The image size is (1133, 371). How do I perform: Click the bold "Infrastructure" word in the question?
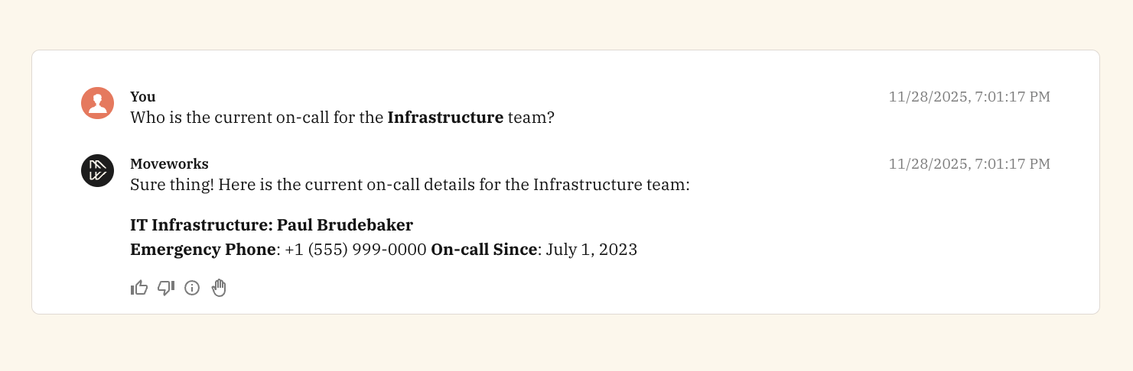coord(445,118)
